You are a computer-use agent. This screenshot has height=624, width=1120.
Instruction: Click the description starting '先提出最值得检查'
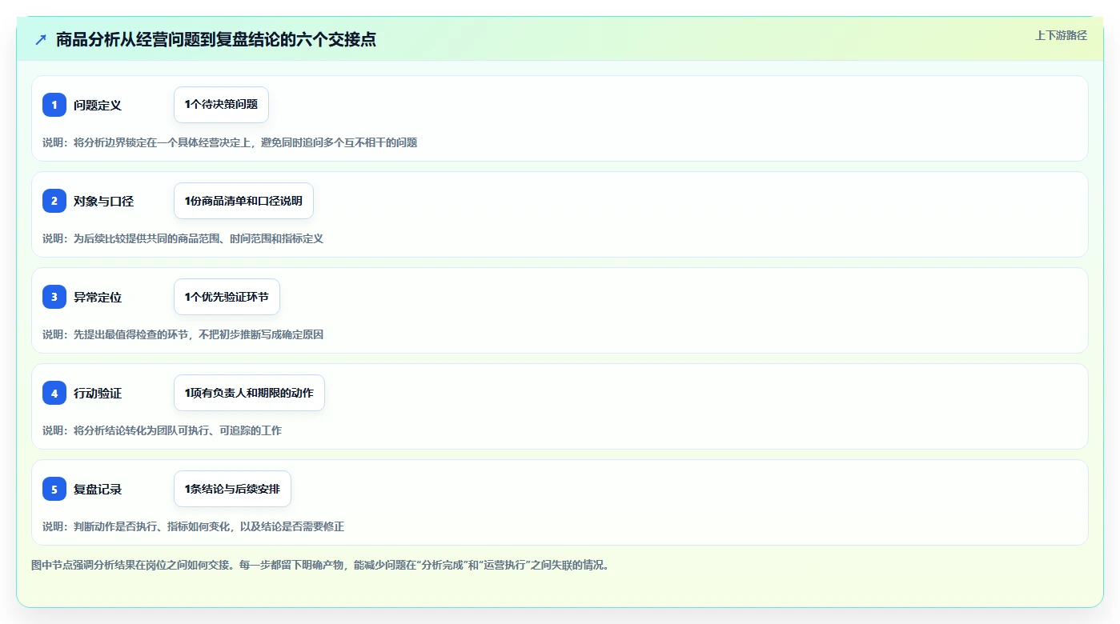183,334
